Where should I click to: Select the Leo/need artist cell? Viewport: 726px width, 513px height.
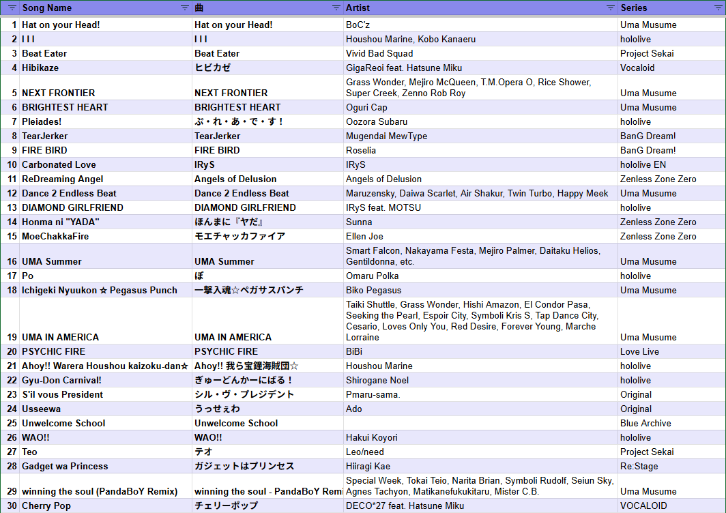coord(480,452)
